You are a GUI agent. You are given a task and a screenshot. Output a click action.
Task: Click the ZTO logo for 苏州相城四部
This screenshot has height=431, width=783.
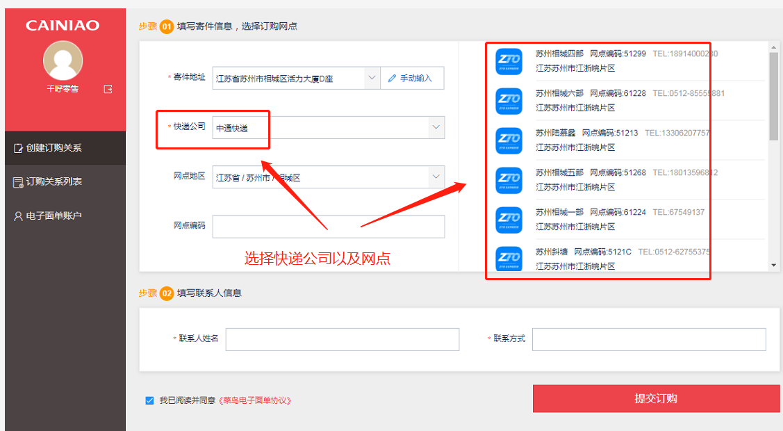click(x=509, y=61)
